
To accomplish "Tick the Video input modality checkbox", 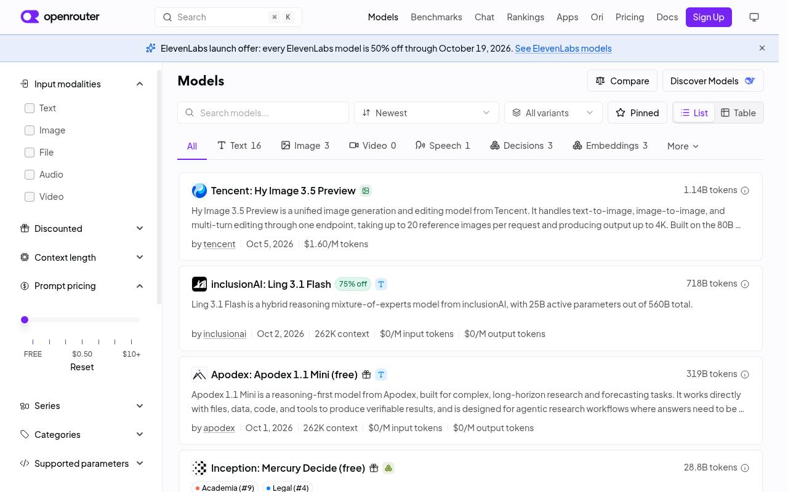I will 30,197.
